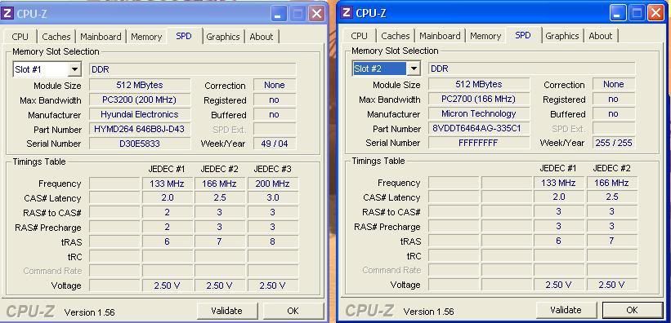The image size is (671, 323).
Task: Click serial number D30E5833
Action: click(140, 144)
